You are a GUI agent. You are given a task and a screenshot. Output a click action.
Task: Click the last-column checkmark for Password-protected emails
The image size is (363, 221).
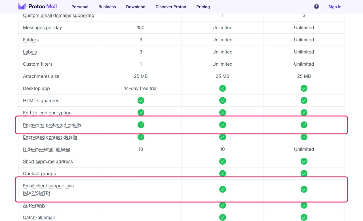(x=304, y=125)
